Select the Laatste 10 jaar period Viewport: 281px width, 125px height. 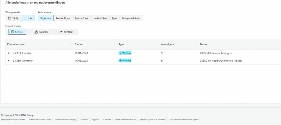pyautogui.click(x=63, y=18)
